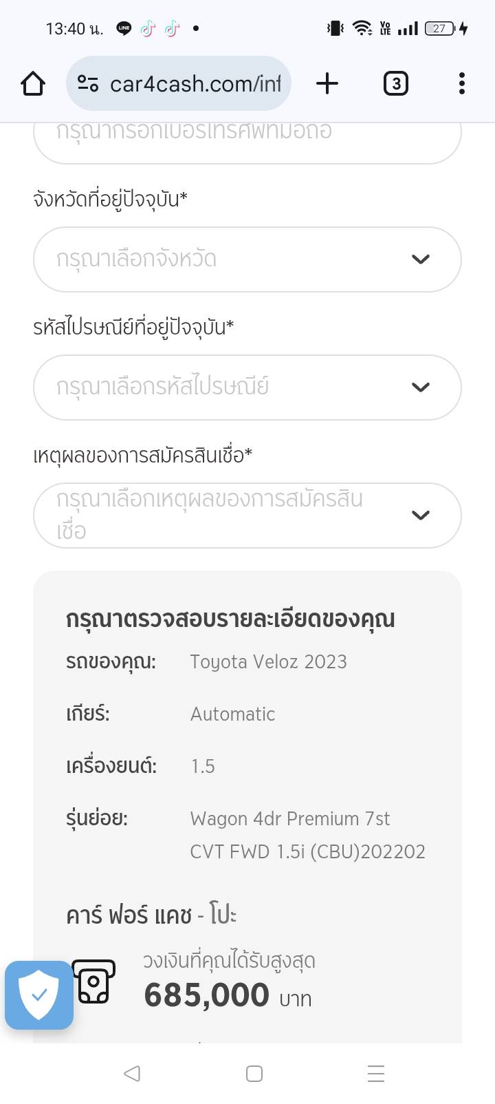Focus the mobile phone number field

tap(247, 138)
